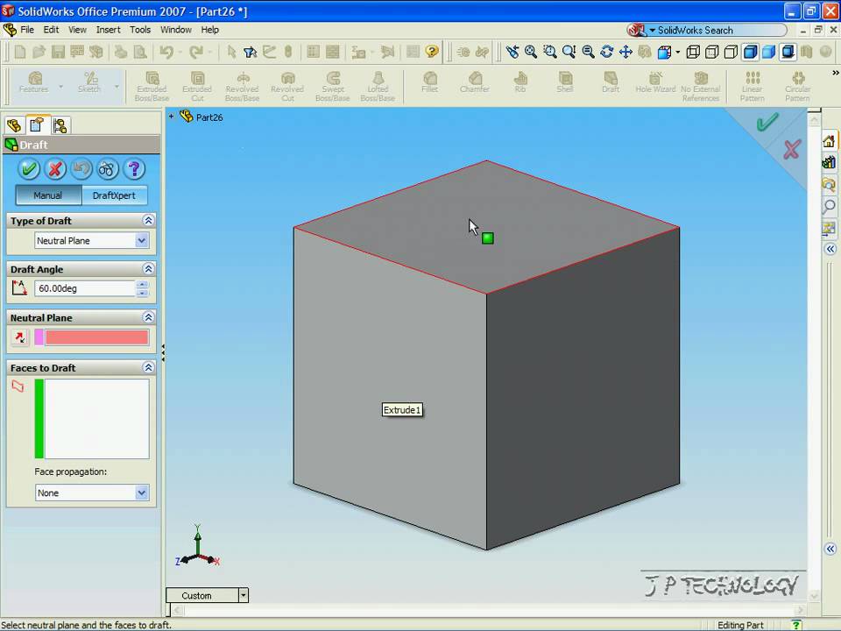Viewport: 841px width, 631px height.
Task: Click the Standard Views cube icon
Action: [664, 52]
